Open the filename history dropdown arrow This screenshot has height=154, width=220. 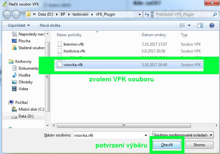tap(146, 135)
